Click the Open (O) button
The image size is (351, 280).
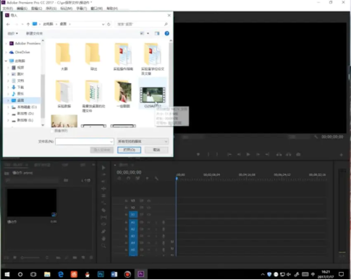point(129,150)
